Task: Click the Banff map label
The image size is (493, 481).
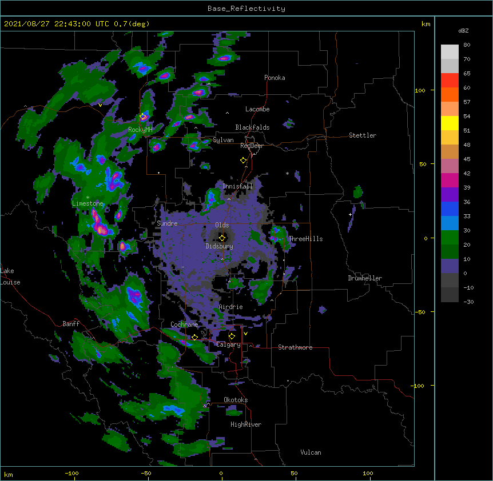Action: [x=71, y=324]
